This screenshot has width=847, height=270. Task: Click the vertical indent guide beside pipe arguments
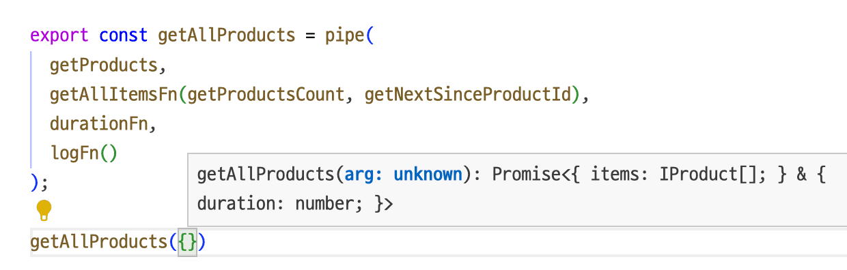[31, 109]
